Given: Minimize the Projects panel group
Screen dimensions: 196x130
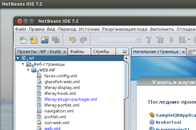Looking at the screenshot, I should coord(125,51).
